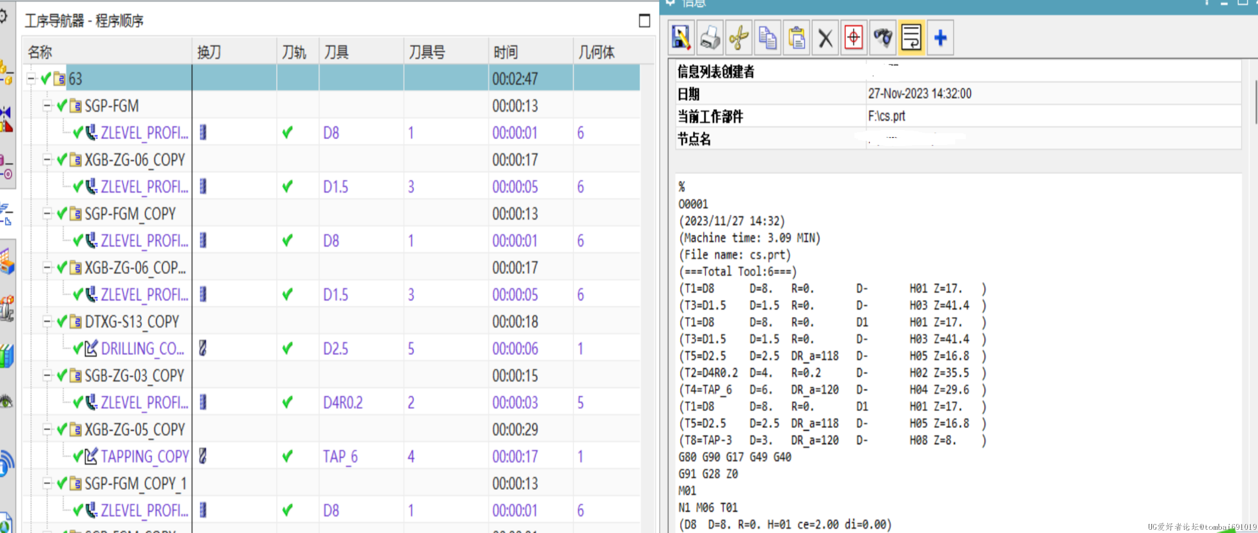
Task: Select the SGB-ZG-03_COPY program group
Action: (134, 376)
